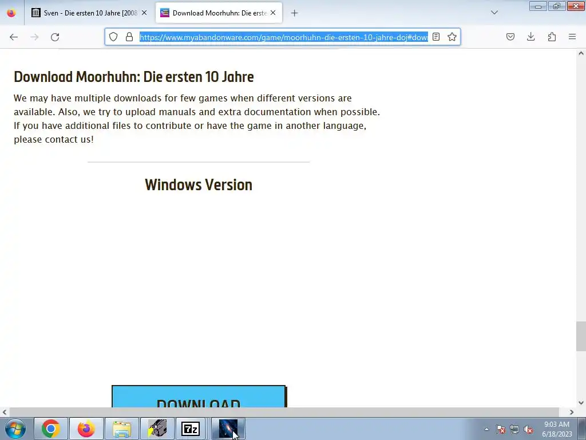The image size is (586, 440).
Task: Open Action Center flag icon
Action: (x=500, y=429)
